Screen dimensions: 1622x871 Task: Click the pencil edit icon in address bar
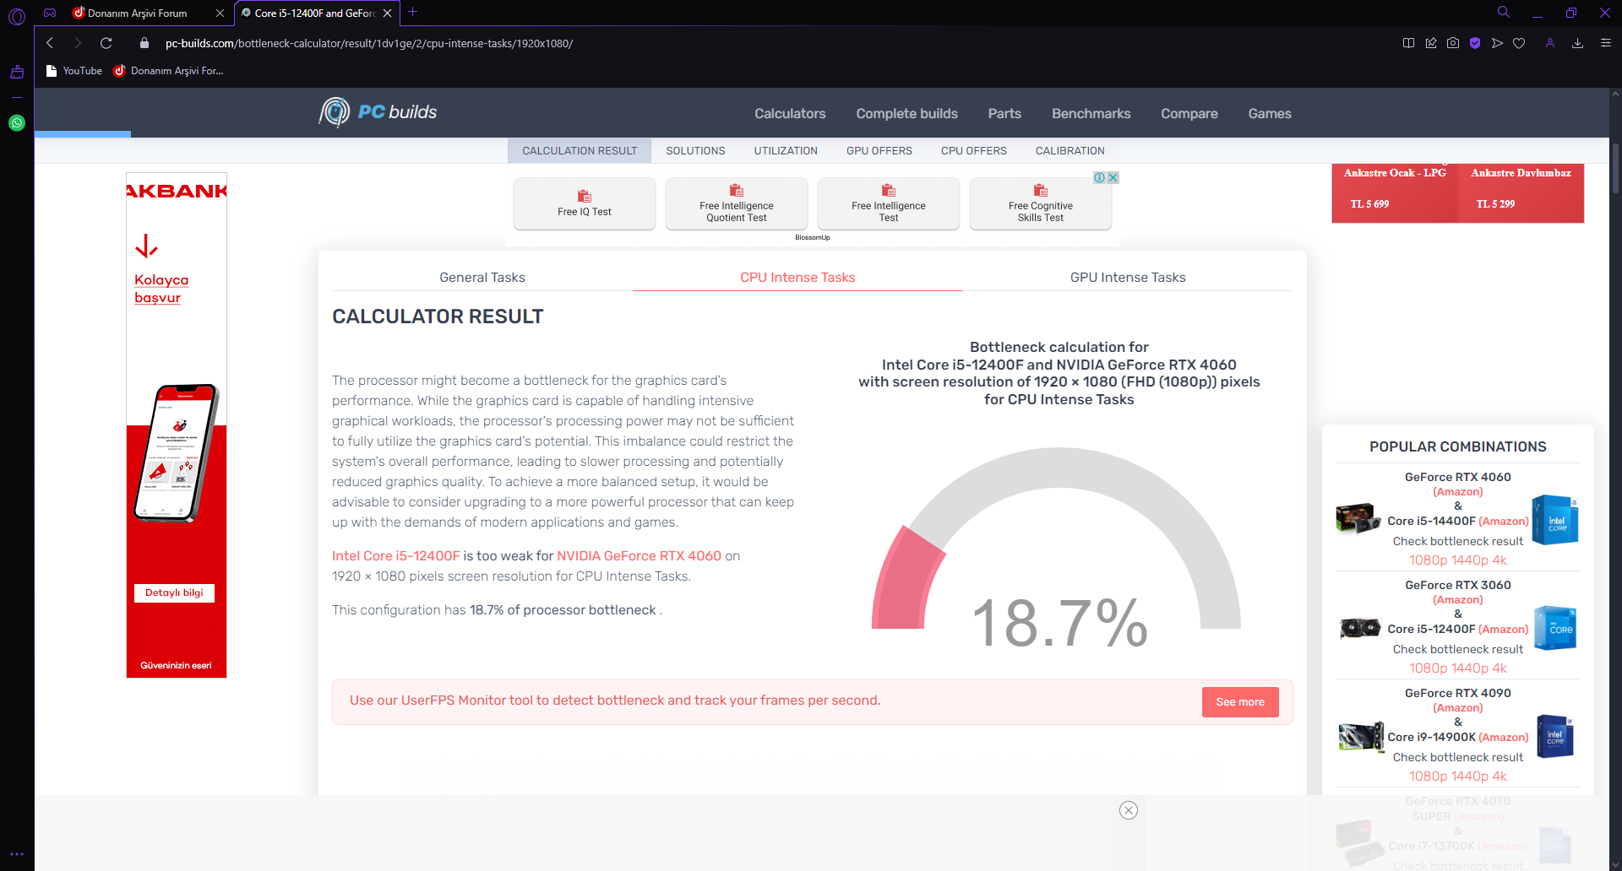pyautogui.click(x=1431, y=43)
